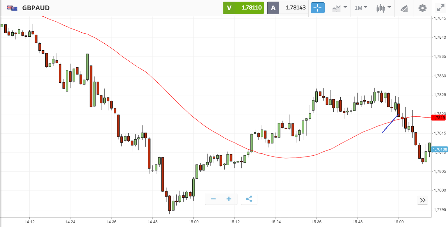Image resolution: width=448 pixels, height=227 pixels.
Task: Click the 15:00 time axis label
Action: 193,222
